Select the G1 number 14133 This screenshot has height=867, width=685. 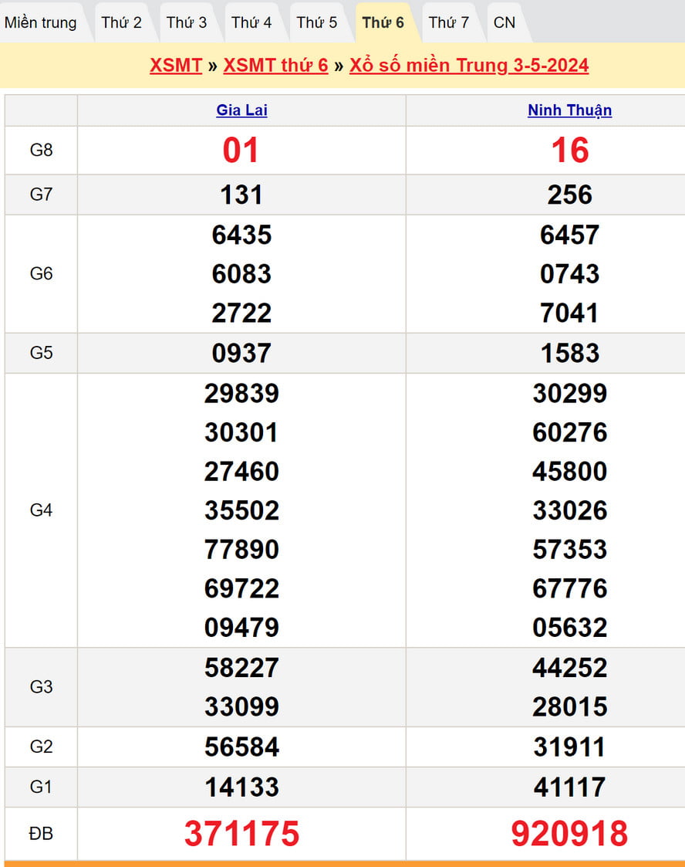pyautogui.click(x=241, y=787)
